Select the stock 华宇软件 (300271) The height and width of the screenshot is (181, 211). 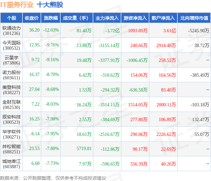[x=12, y=134]
